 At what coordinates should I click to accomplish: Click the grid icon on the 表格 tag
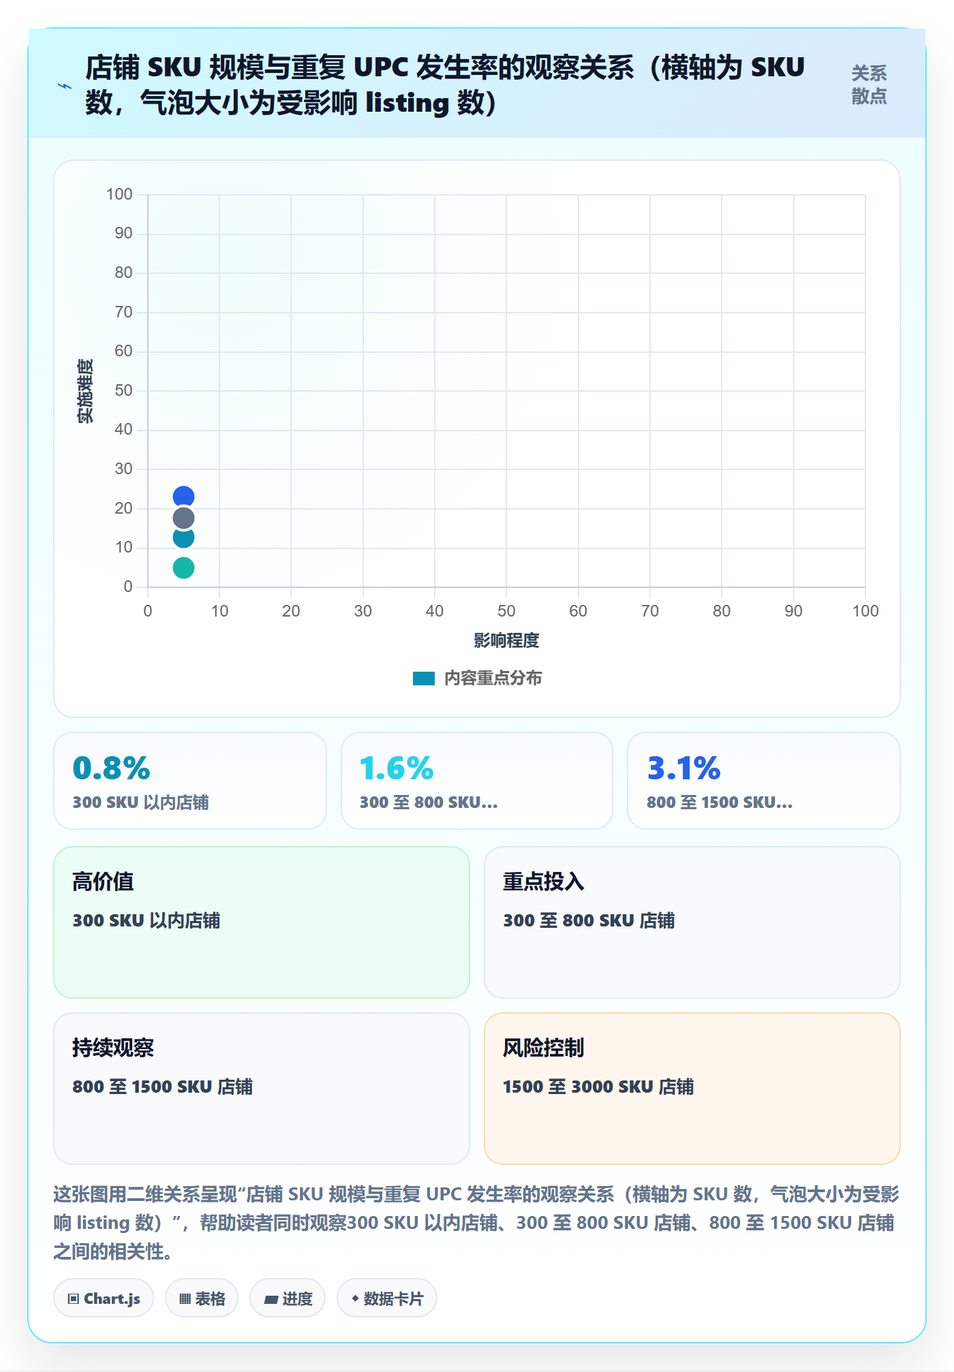tap(185, 1299)
